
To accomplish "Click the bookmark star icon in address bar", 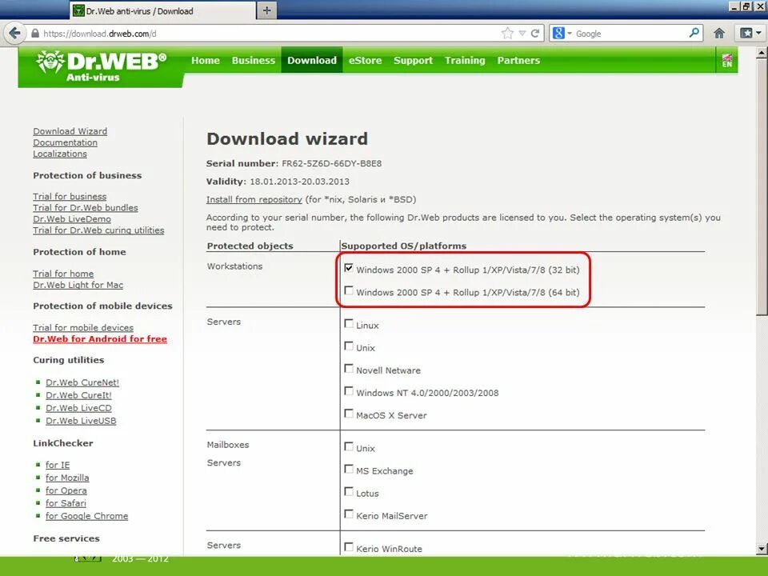I will click(x=507, y=34).
